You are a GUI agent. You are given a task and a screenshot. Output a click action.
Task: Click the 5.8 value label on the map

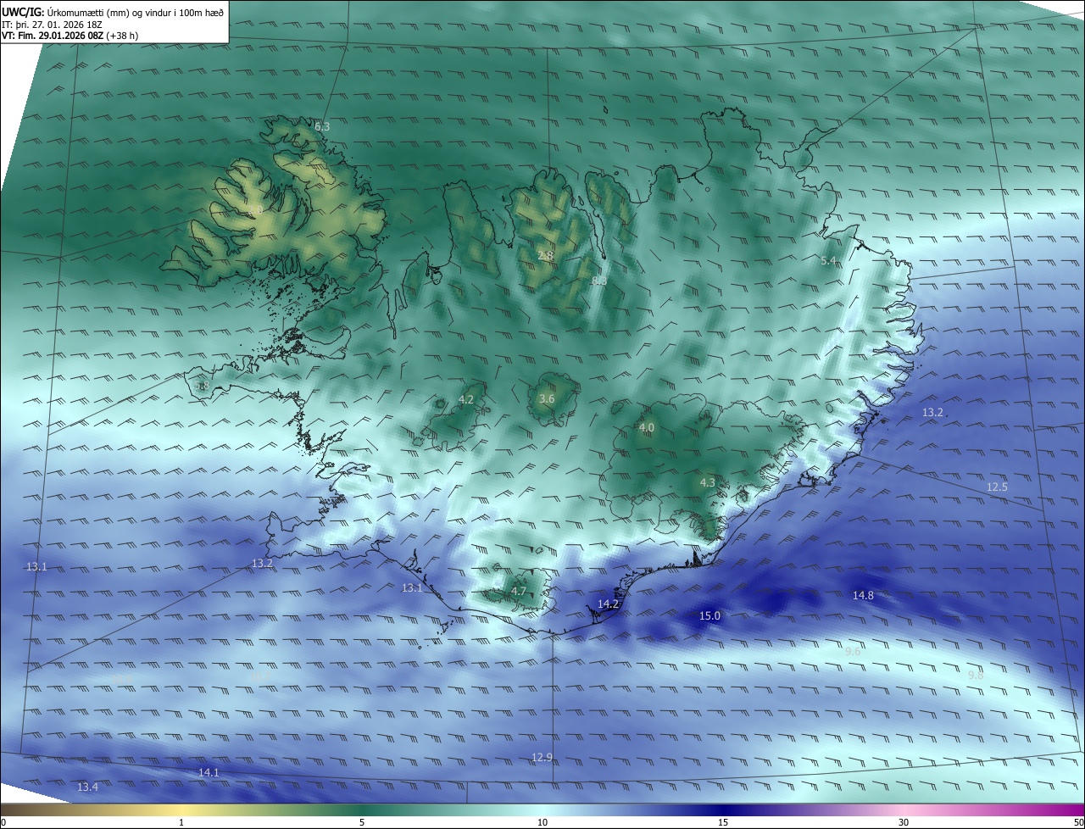click(202, 386)
